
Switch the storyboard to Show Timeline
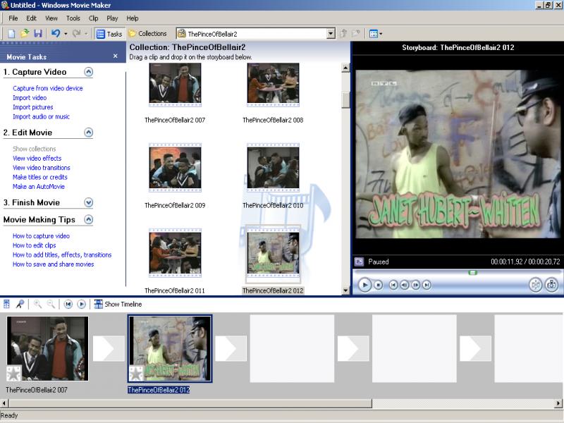tap(118, 305)
